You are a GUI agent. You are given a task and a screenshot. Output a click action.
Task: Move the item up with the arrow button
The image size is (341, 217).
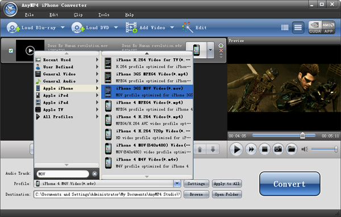click(199, 149)
